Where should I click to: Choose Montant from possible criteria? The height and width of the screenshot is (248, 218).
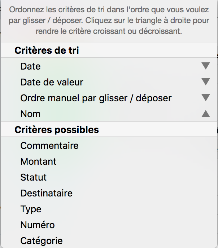[x=109, y=161]
